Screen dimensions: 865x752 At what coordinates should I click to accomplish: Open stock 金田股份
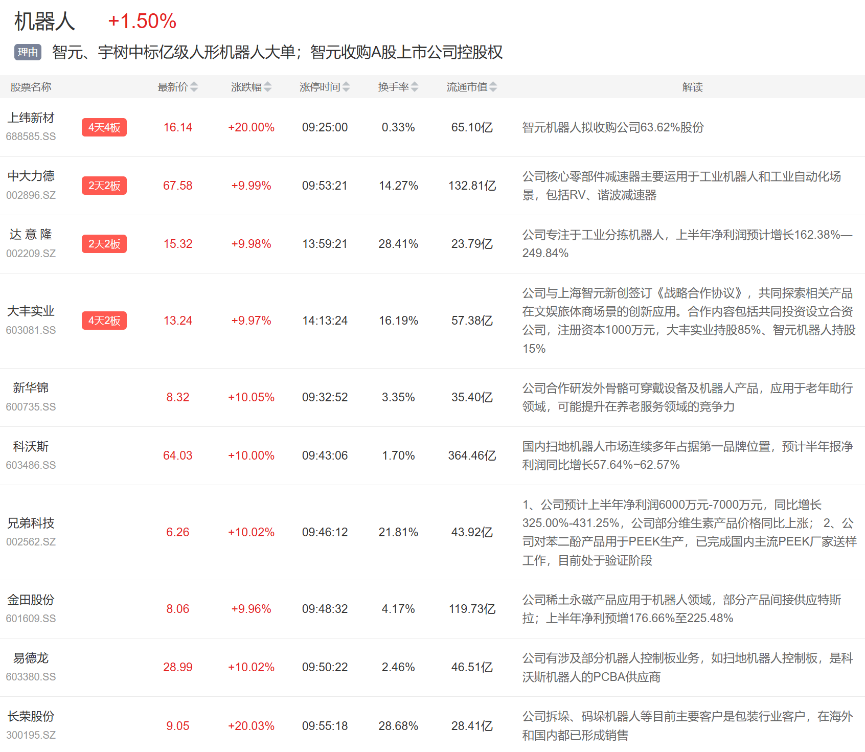(x=31, y=600)
